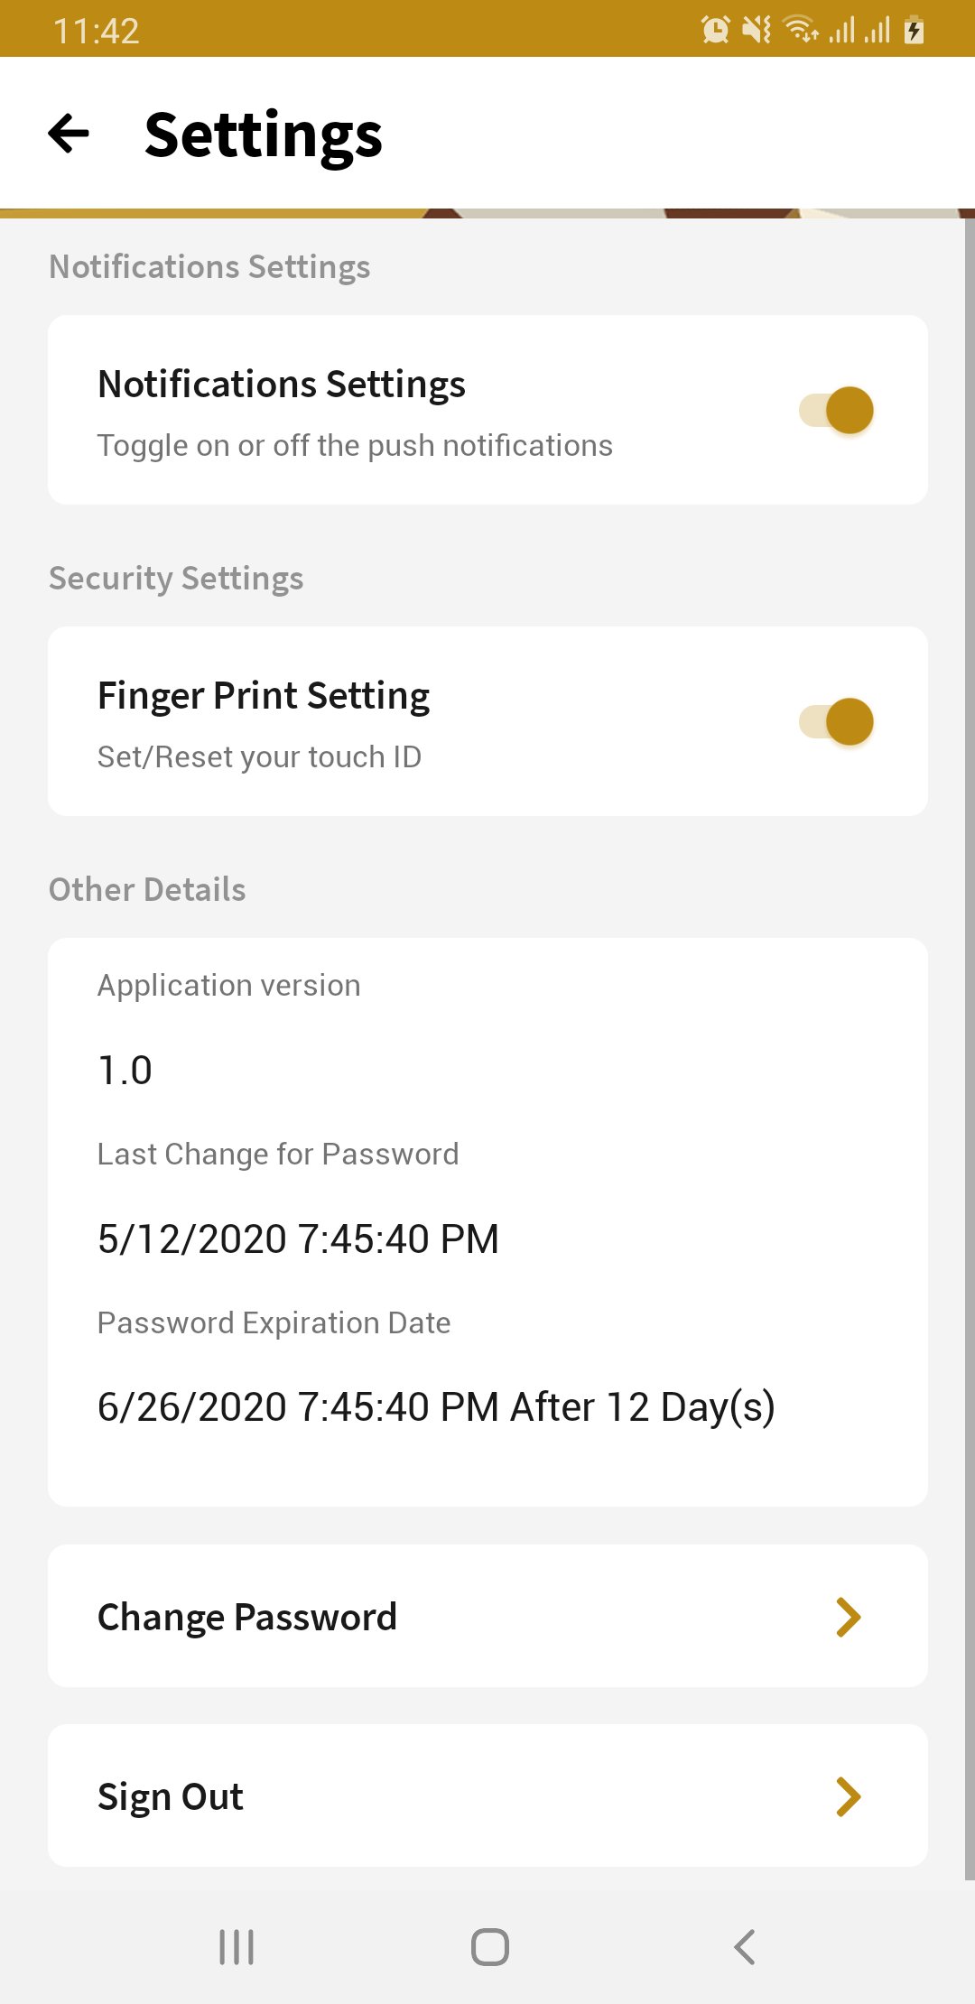Screen dimensions: 975x2004
Task: Tap the Notifications Settings card title
Action: click(x=282, y=385)
